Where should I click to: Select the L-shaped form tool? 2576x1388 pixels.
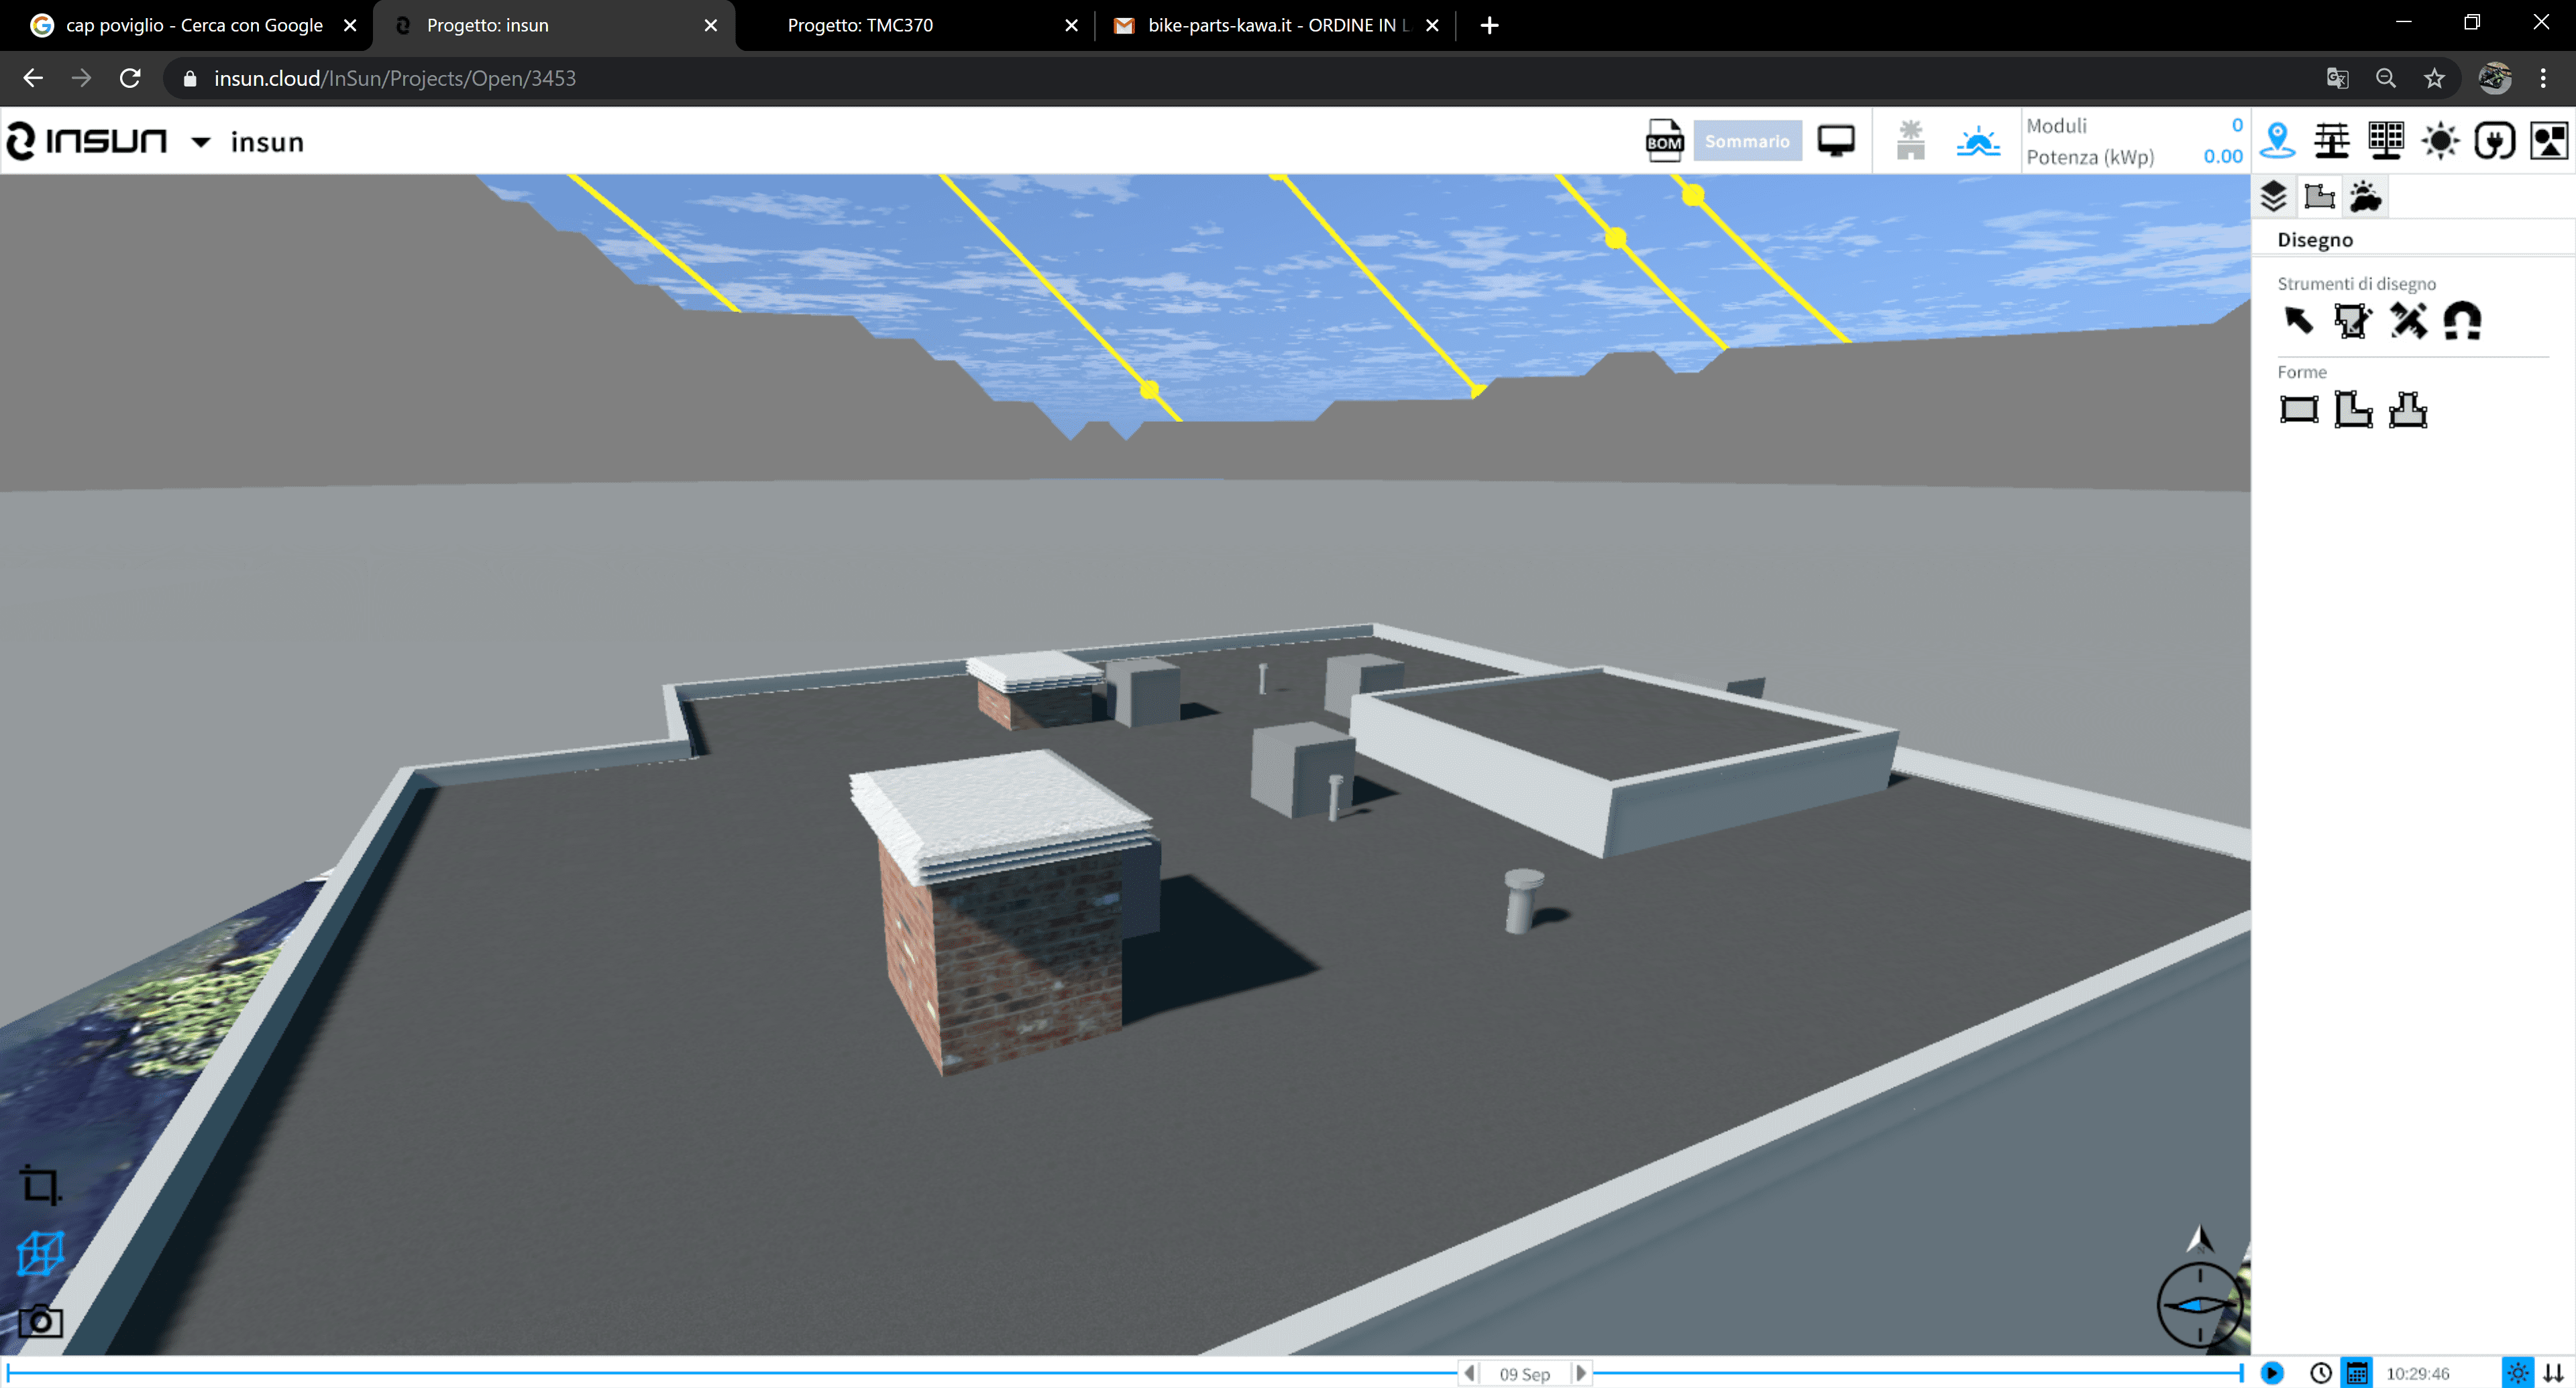(2352, 410)
